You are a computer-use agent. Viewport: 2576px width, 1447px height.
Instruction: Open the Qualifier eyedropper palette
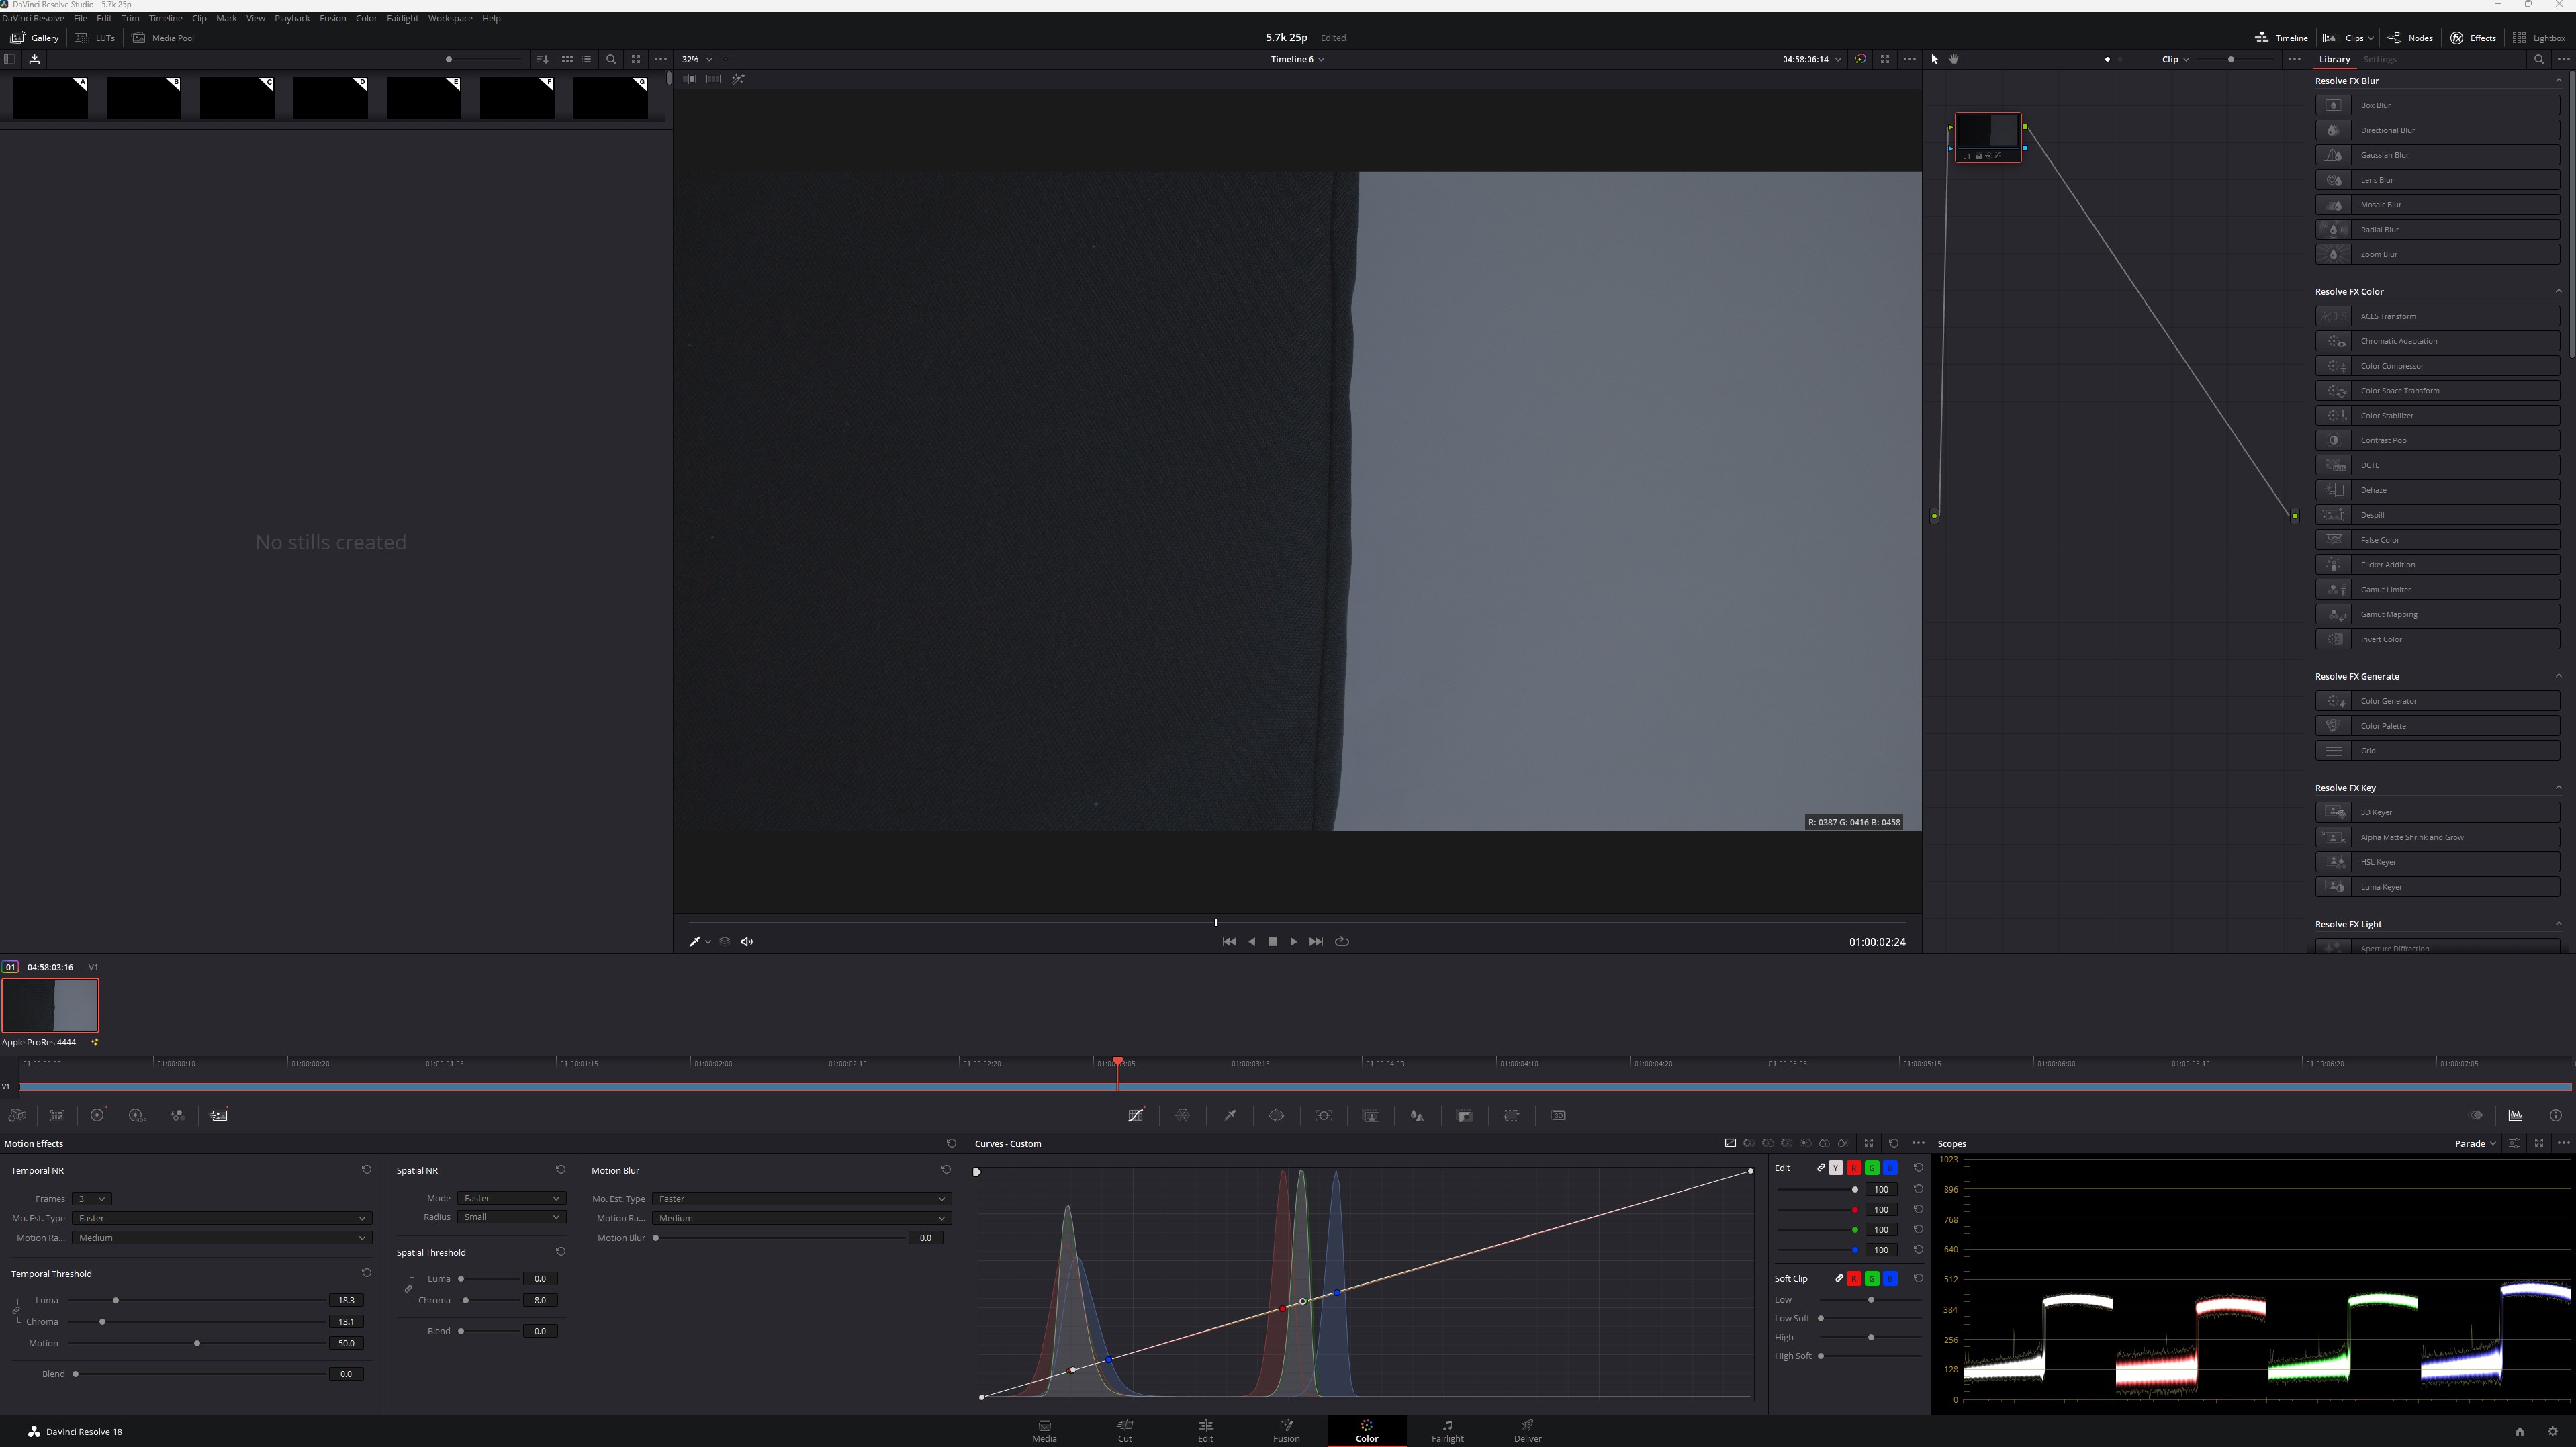(x=1230, y=1115)
